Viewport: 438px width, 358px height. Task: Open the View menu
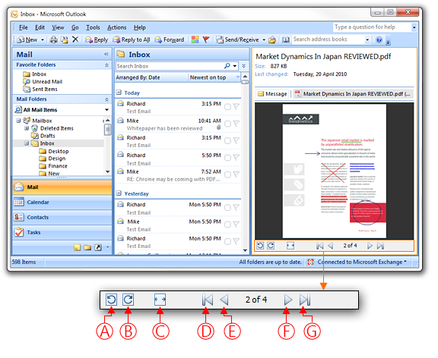point(58,27)
